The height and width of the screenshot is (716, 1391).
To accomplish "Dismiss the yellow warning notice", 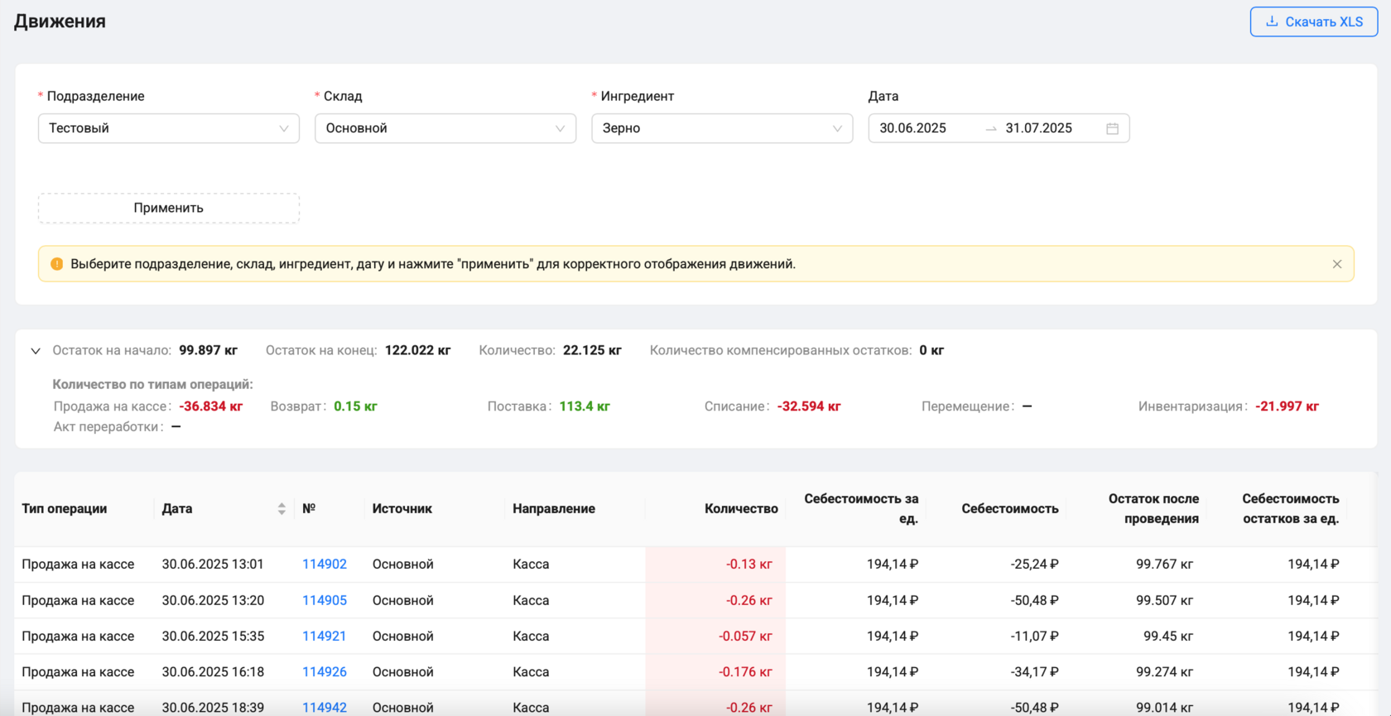I will (1336, 264).
